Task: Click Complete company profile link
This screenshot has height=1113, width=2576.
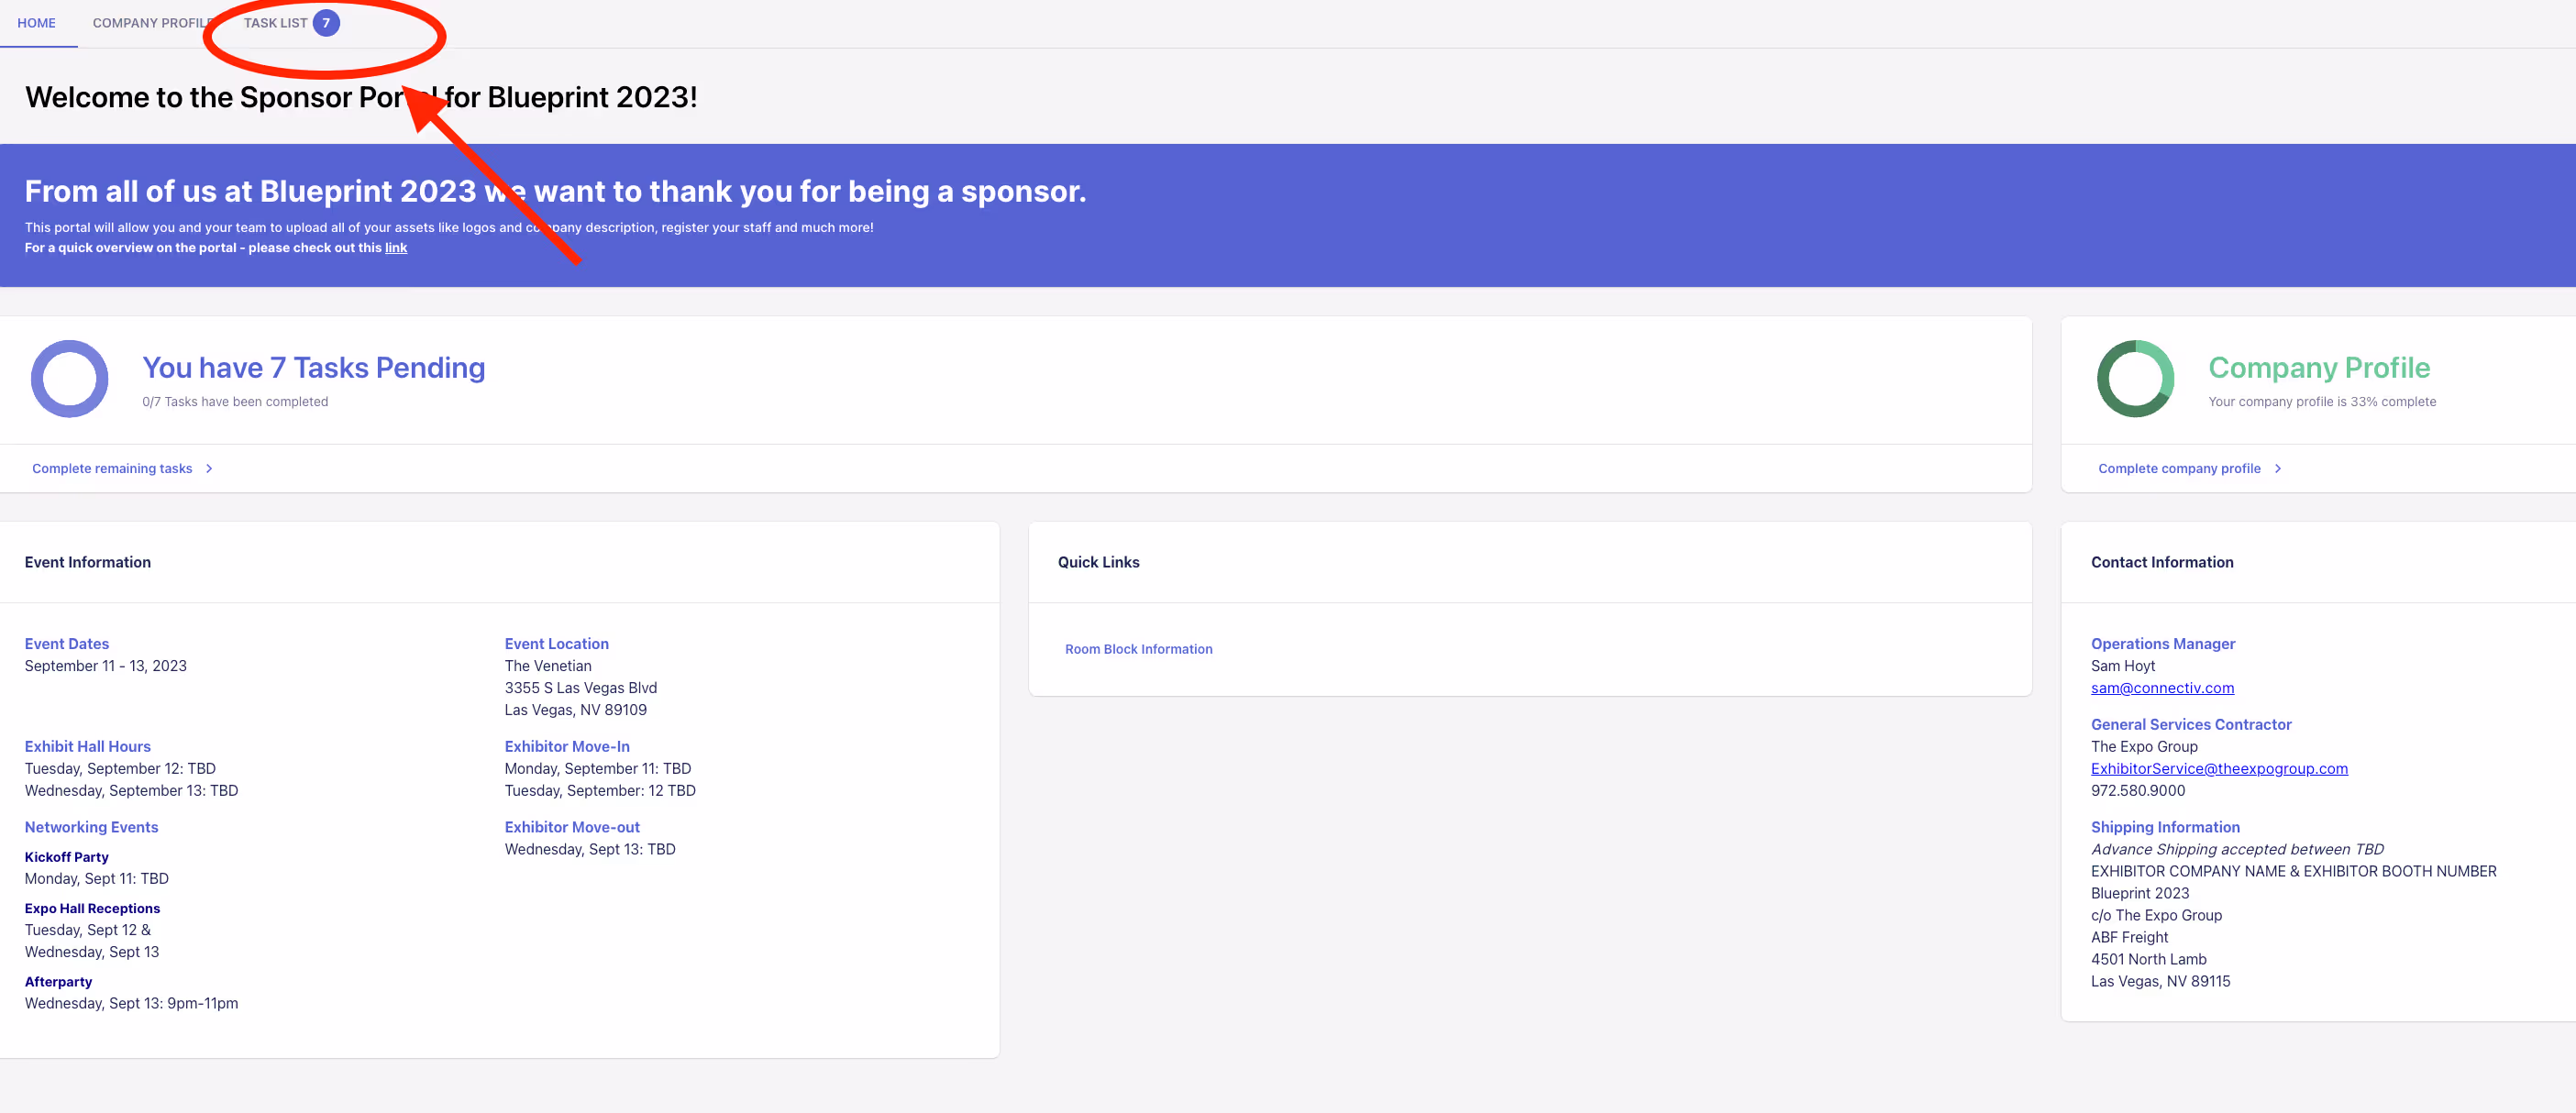Action: (x=2178, y=468)
